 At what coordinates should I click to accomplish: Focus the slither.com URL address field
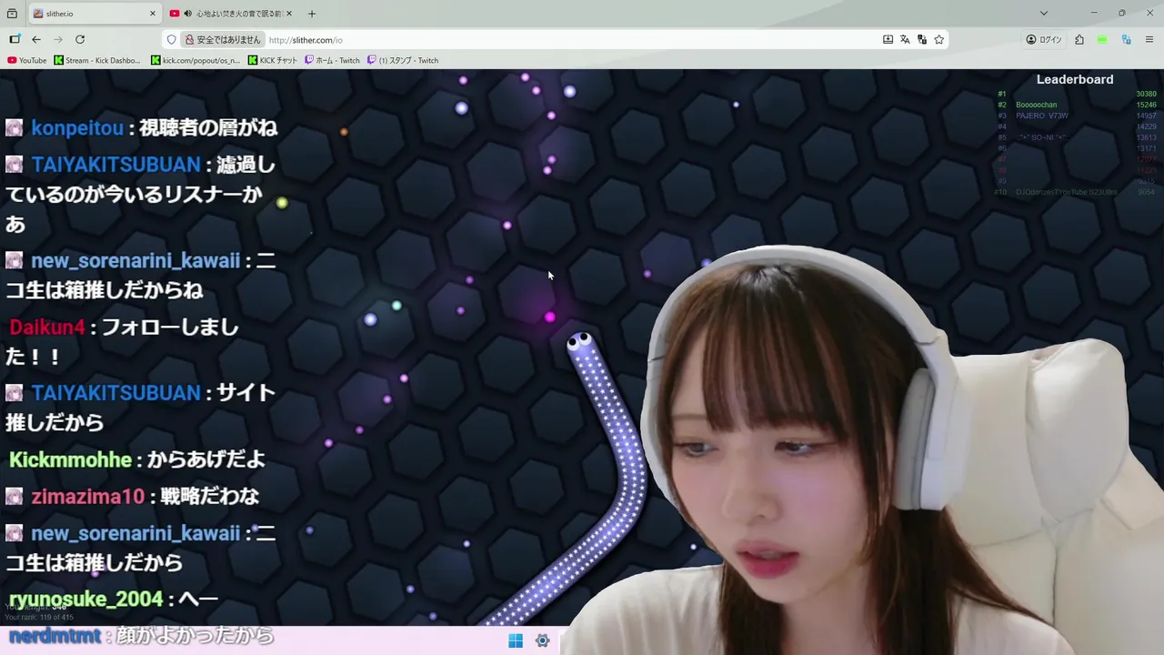click(573, 40)
